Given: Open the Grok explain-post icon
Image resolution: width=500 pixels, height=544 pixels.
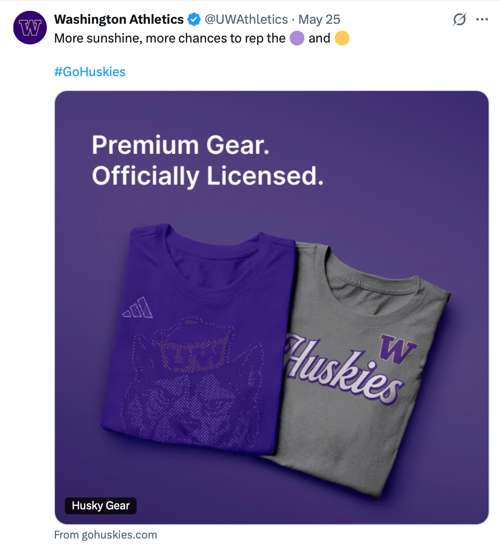Looking at the screenshot, I should pyautogui.click(x=459, y=19).
